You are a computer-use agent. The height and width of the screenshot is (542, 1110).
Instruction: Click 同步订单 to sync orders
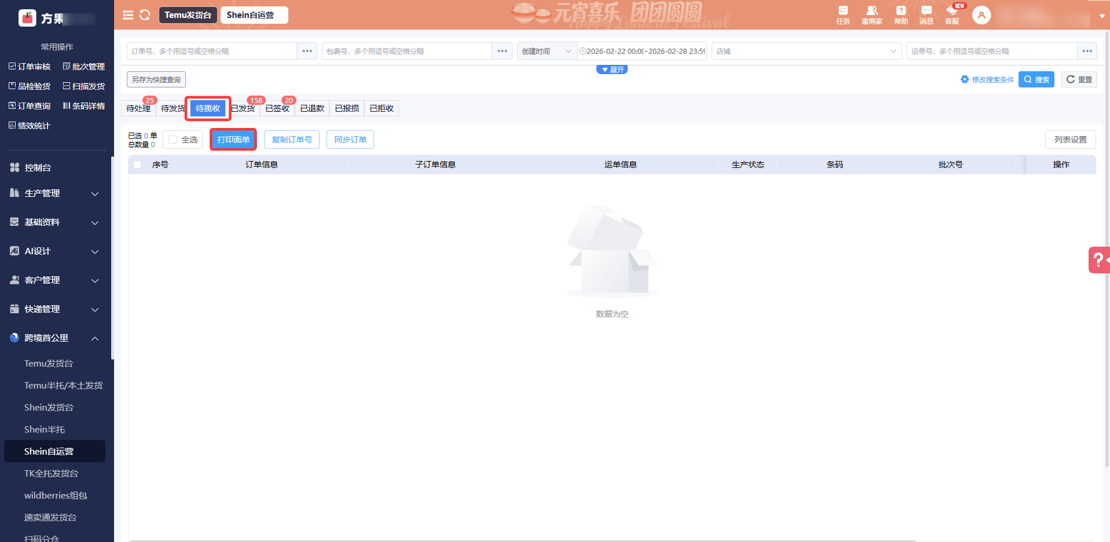pos(350,139)
